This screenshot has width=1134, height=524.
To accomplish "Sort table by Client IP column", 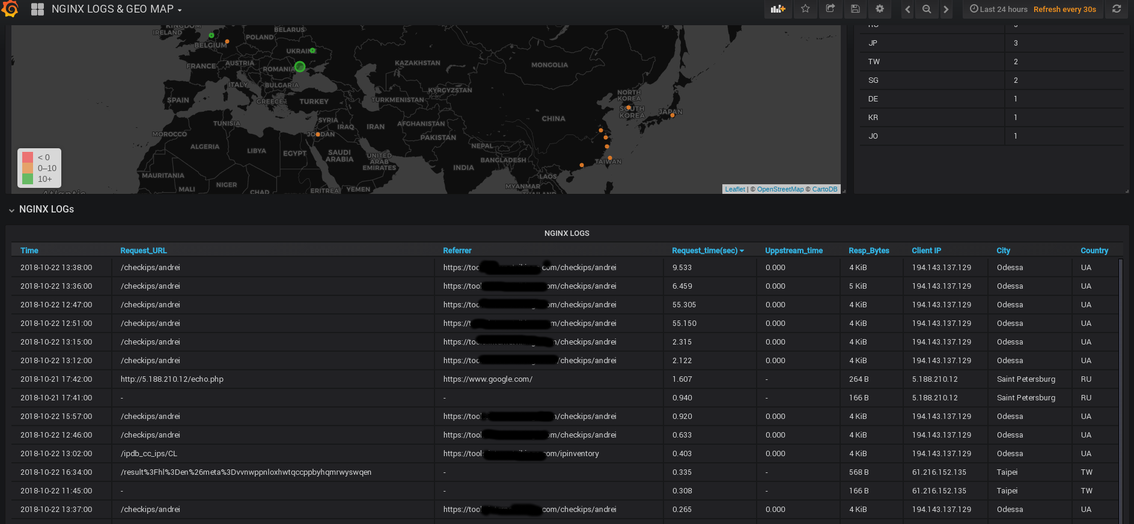I will [926, 251].
